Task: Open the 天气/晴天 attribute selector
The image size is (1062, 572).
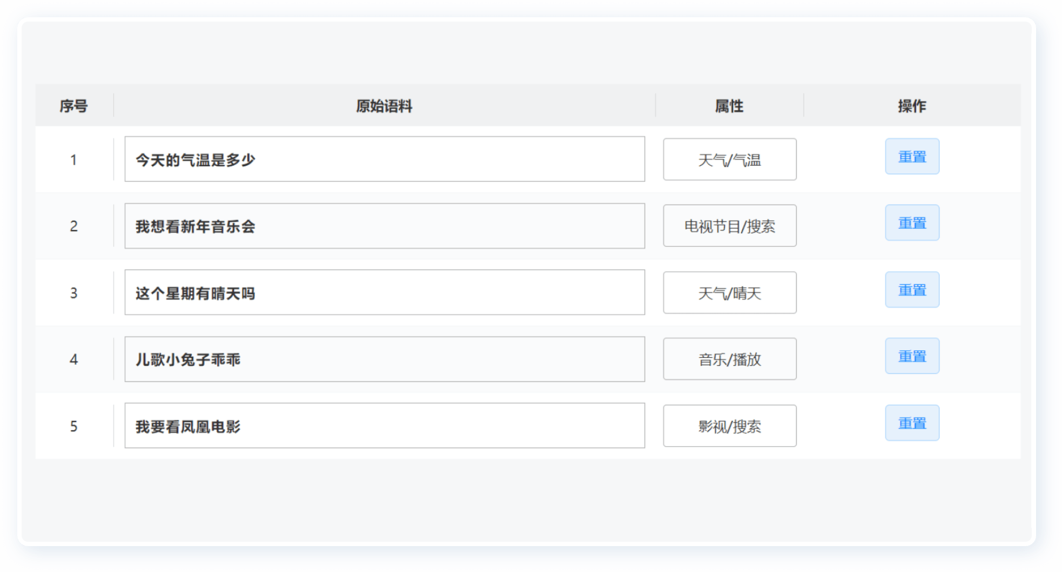Action: (729, 293)
